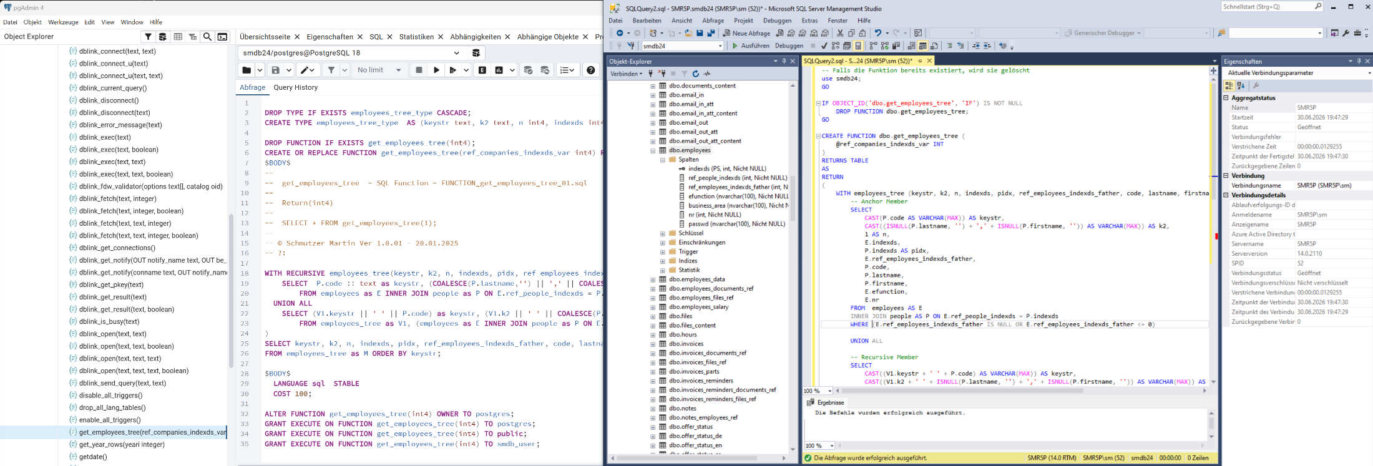Screen dimensions: 1373x466
Task: Select get_employees_tree function in pgAdmin tree
Action: click(152, 432)
